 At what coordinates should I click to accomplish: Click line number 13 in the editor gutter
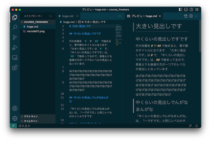pos(62,109)
